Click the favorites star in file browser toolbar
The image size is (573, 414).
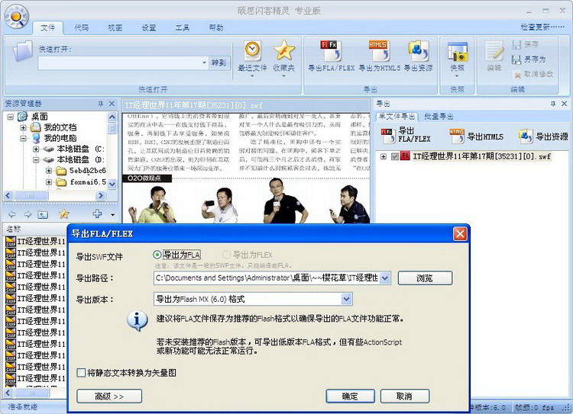(64, 215)
